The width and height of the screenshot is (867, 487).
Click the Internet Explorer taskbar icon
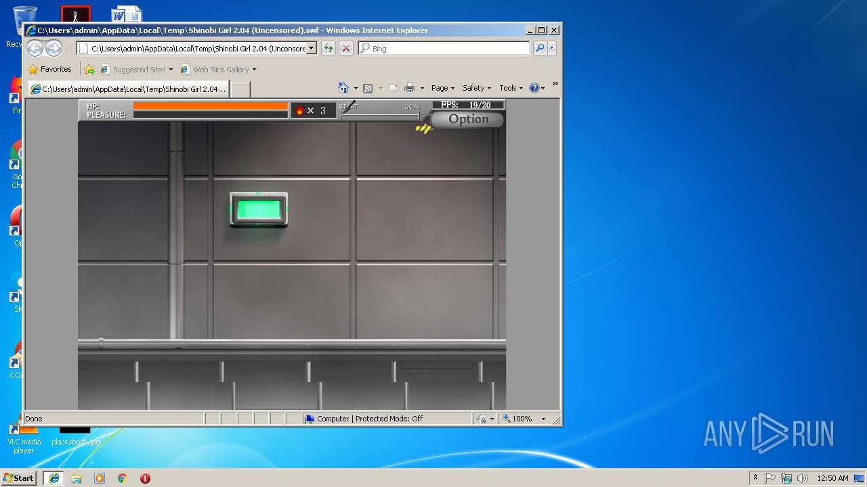(x=54, y=478)
